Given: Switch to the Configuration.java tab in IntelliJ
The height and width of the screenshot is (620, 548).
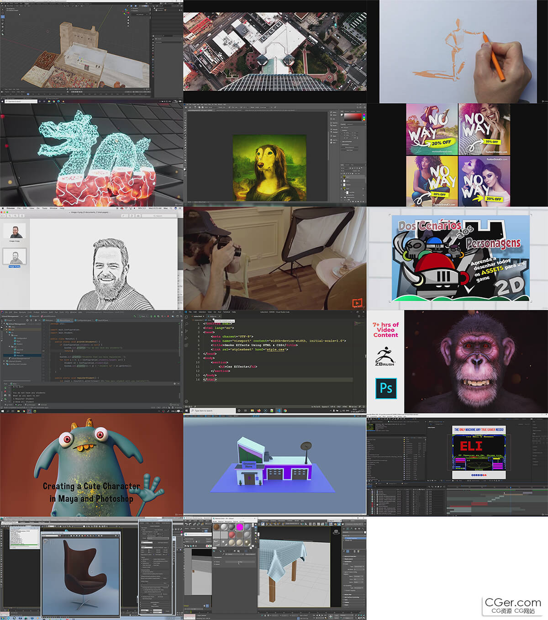Looking at the screenshot, I should 83,320.
